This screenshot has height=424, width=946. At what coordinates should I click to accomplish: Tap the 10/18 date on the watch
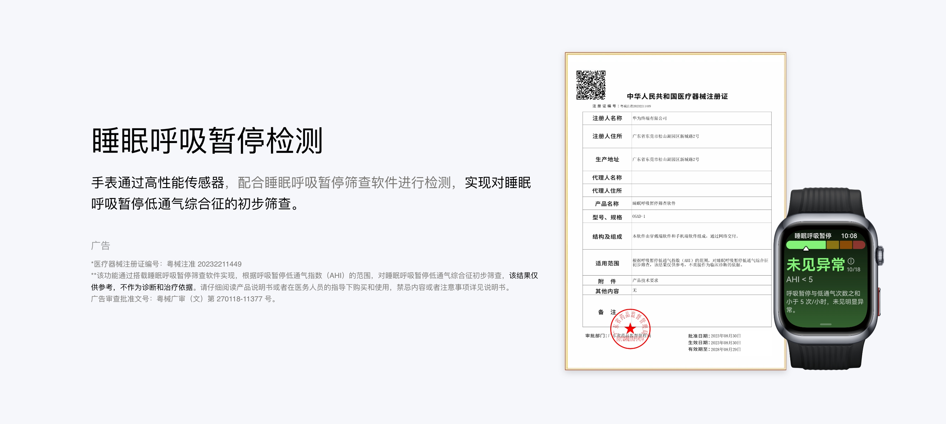[854, 270]
